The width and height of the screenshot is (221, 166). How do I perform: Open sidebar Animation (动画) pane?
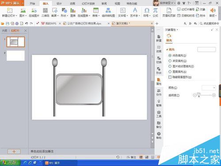coord(159,49)
